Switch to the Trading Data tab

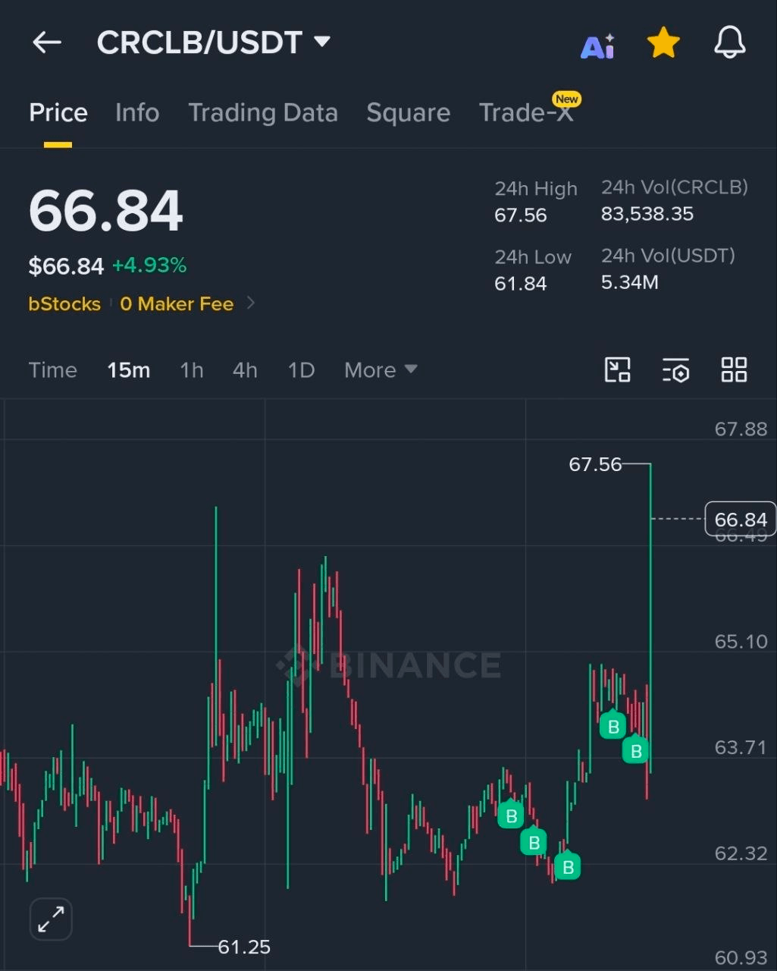pos(263,113)
